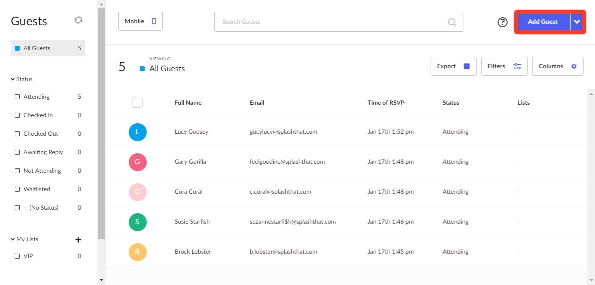The image size is (595, 285).
Task: Click the search magnifier icon
Action: (452, 22)
